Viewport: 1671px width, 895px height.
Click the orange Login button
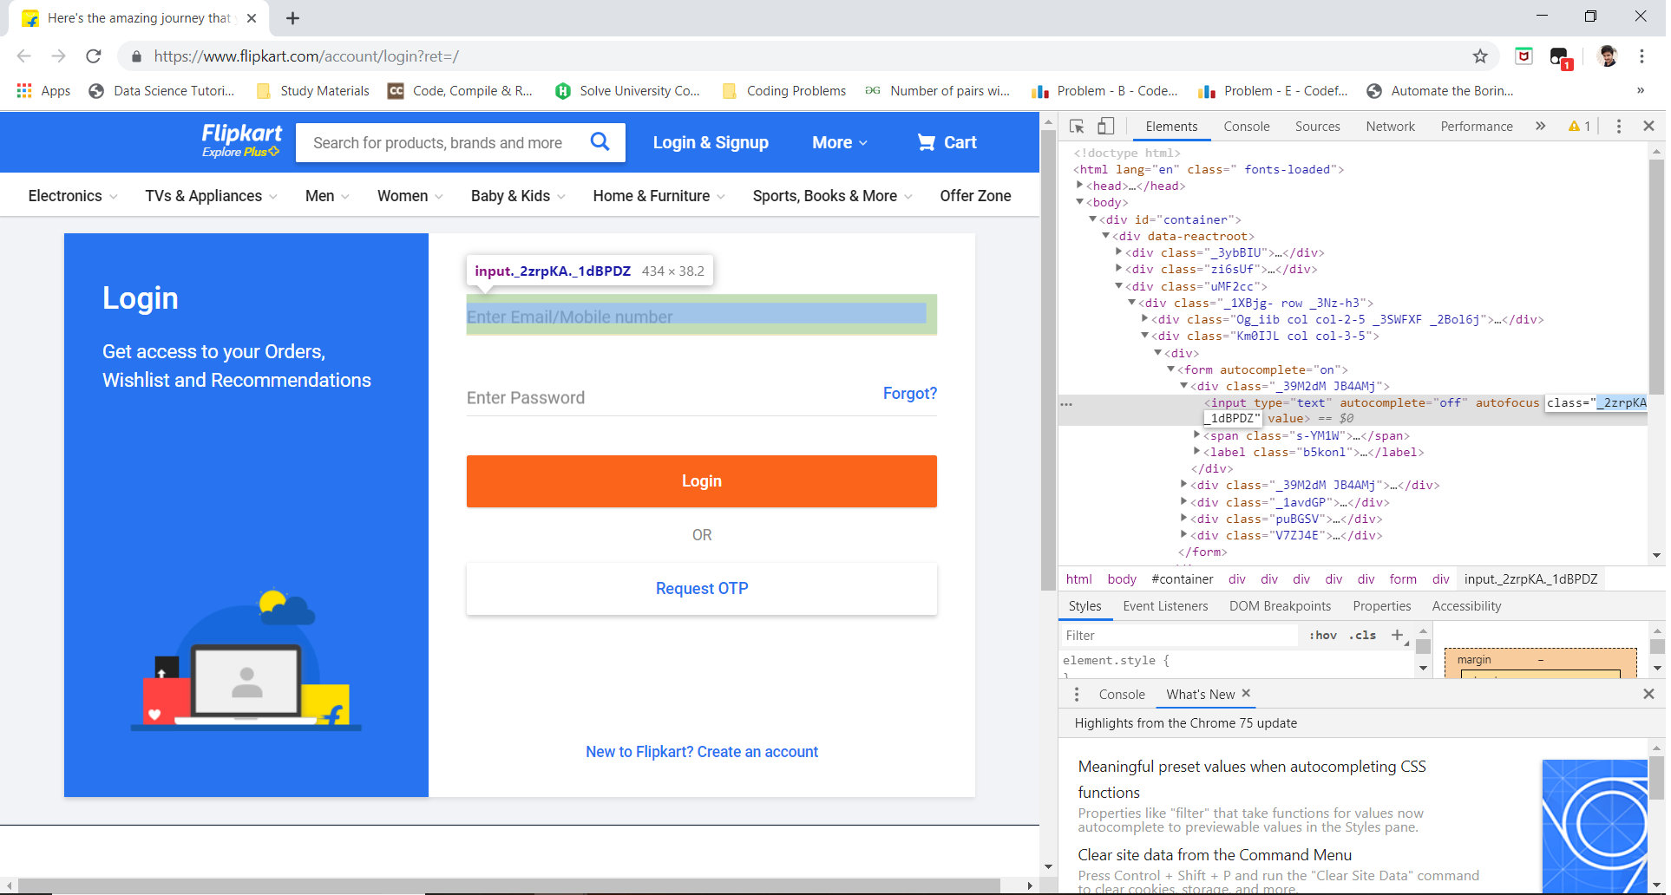pyautogui.click(x=702, y=481)
